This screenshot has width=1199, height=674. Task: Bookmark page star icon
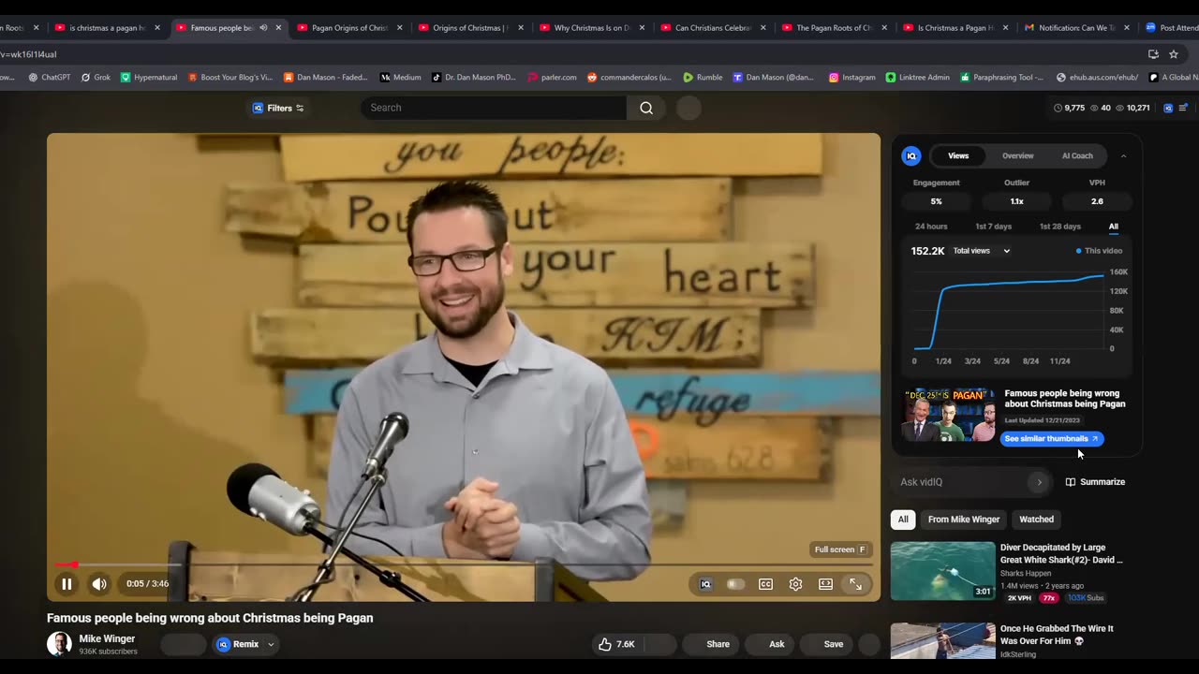[x=1174, y=54]
